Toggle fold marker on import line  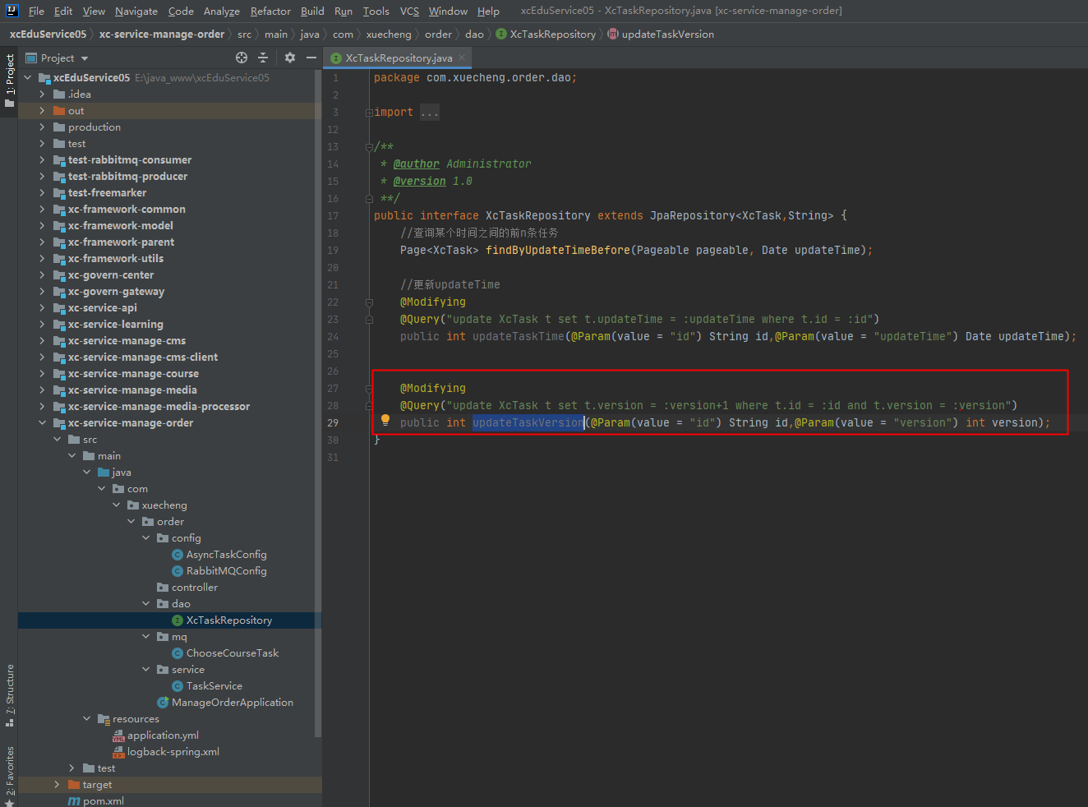pos(369,113)
